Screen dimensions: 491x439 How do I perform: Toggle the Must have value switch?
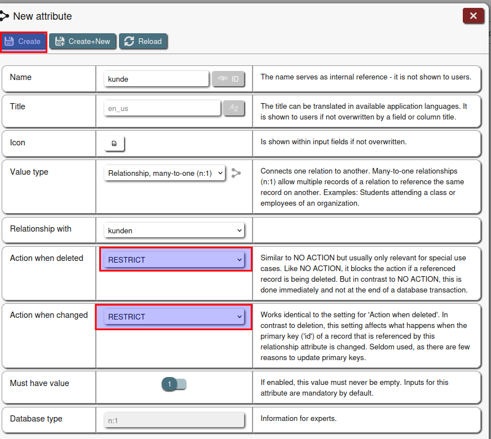174,384
